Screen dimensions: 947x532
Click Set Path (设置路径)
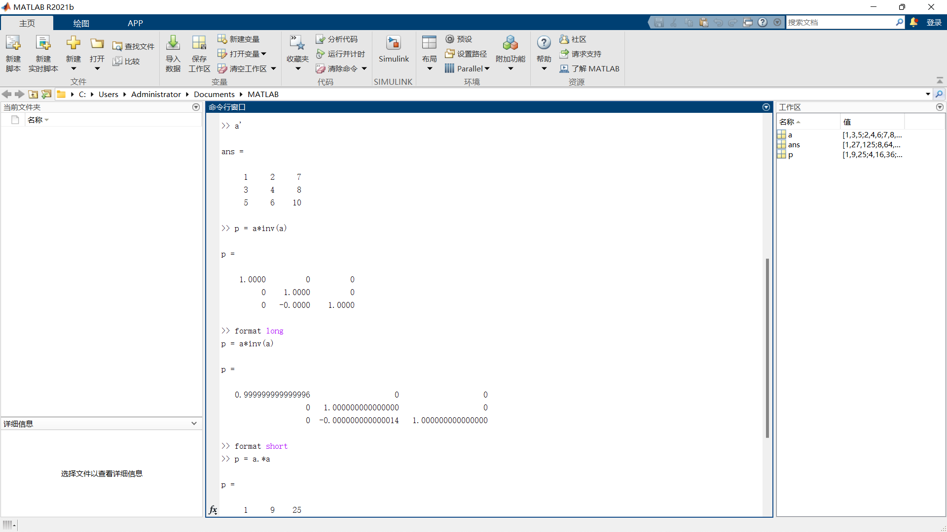pos(466,54)
